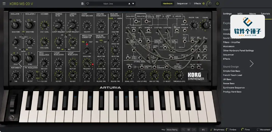Open the Synthwave Sequence tutorial
Image resolution: width=272 pixels, height=132 pixels.
pyautogui.click(x=234, y=87)
